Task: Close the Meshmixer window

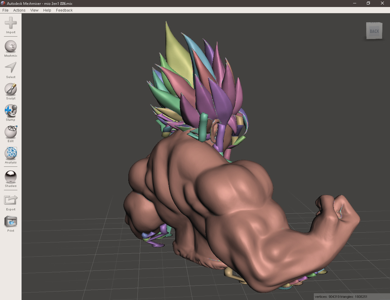Action: click(x=382, y=3)
